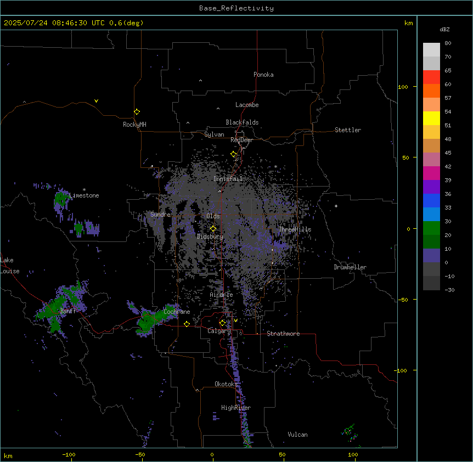Image resolution: width=473 pixels, height=462 pixels.
Task: Click the Drumheller city label
Action: click(x=350, y=267)
